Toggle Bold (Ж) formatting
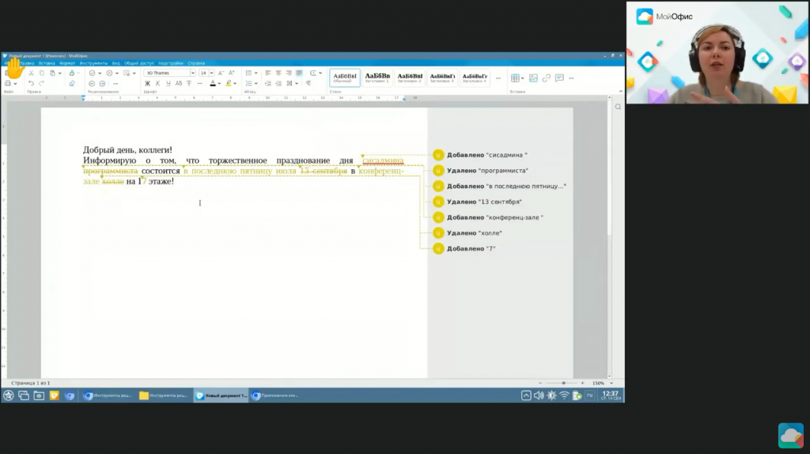The image size is (810, 454). [147, 83]
